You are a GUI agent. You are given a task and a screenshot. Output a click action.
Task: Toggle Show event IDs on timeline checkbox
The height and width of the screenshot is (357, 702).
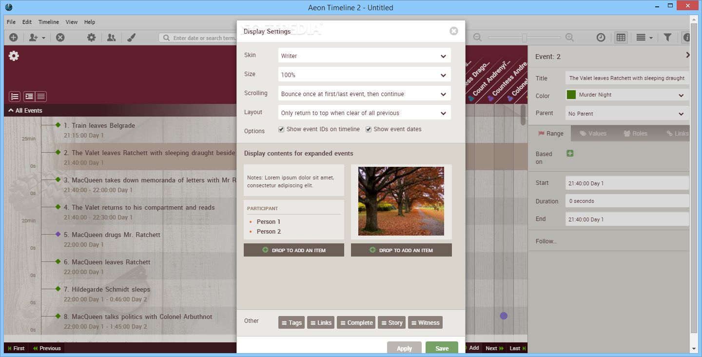(281, 129)
